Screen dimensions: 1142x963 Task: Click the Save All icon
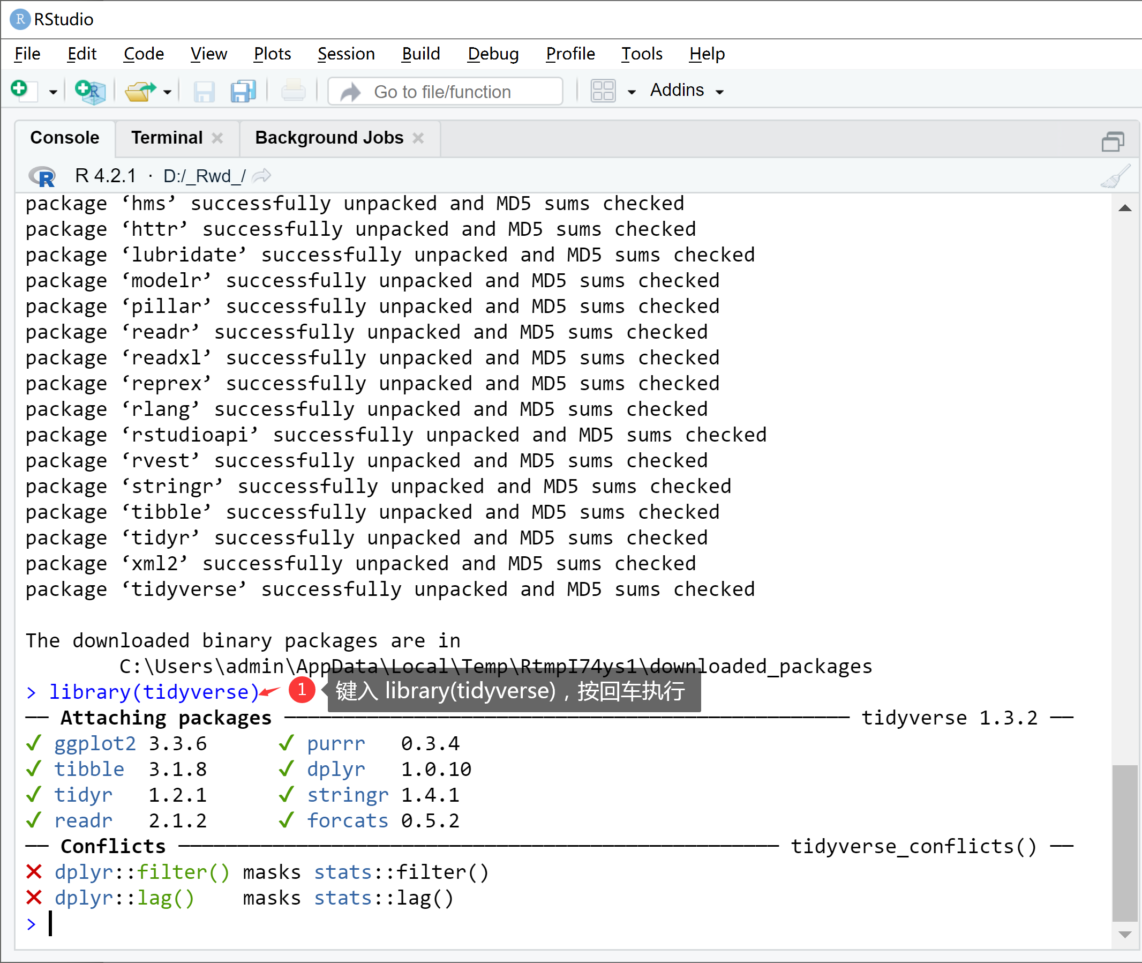[243, 91]
